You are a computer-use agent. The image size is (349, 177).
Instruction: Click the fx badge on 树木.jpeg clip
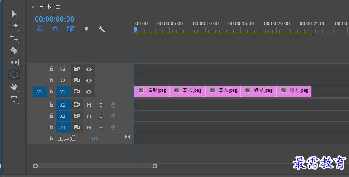coord(283,90)
